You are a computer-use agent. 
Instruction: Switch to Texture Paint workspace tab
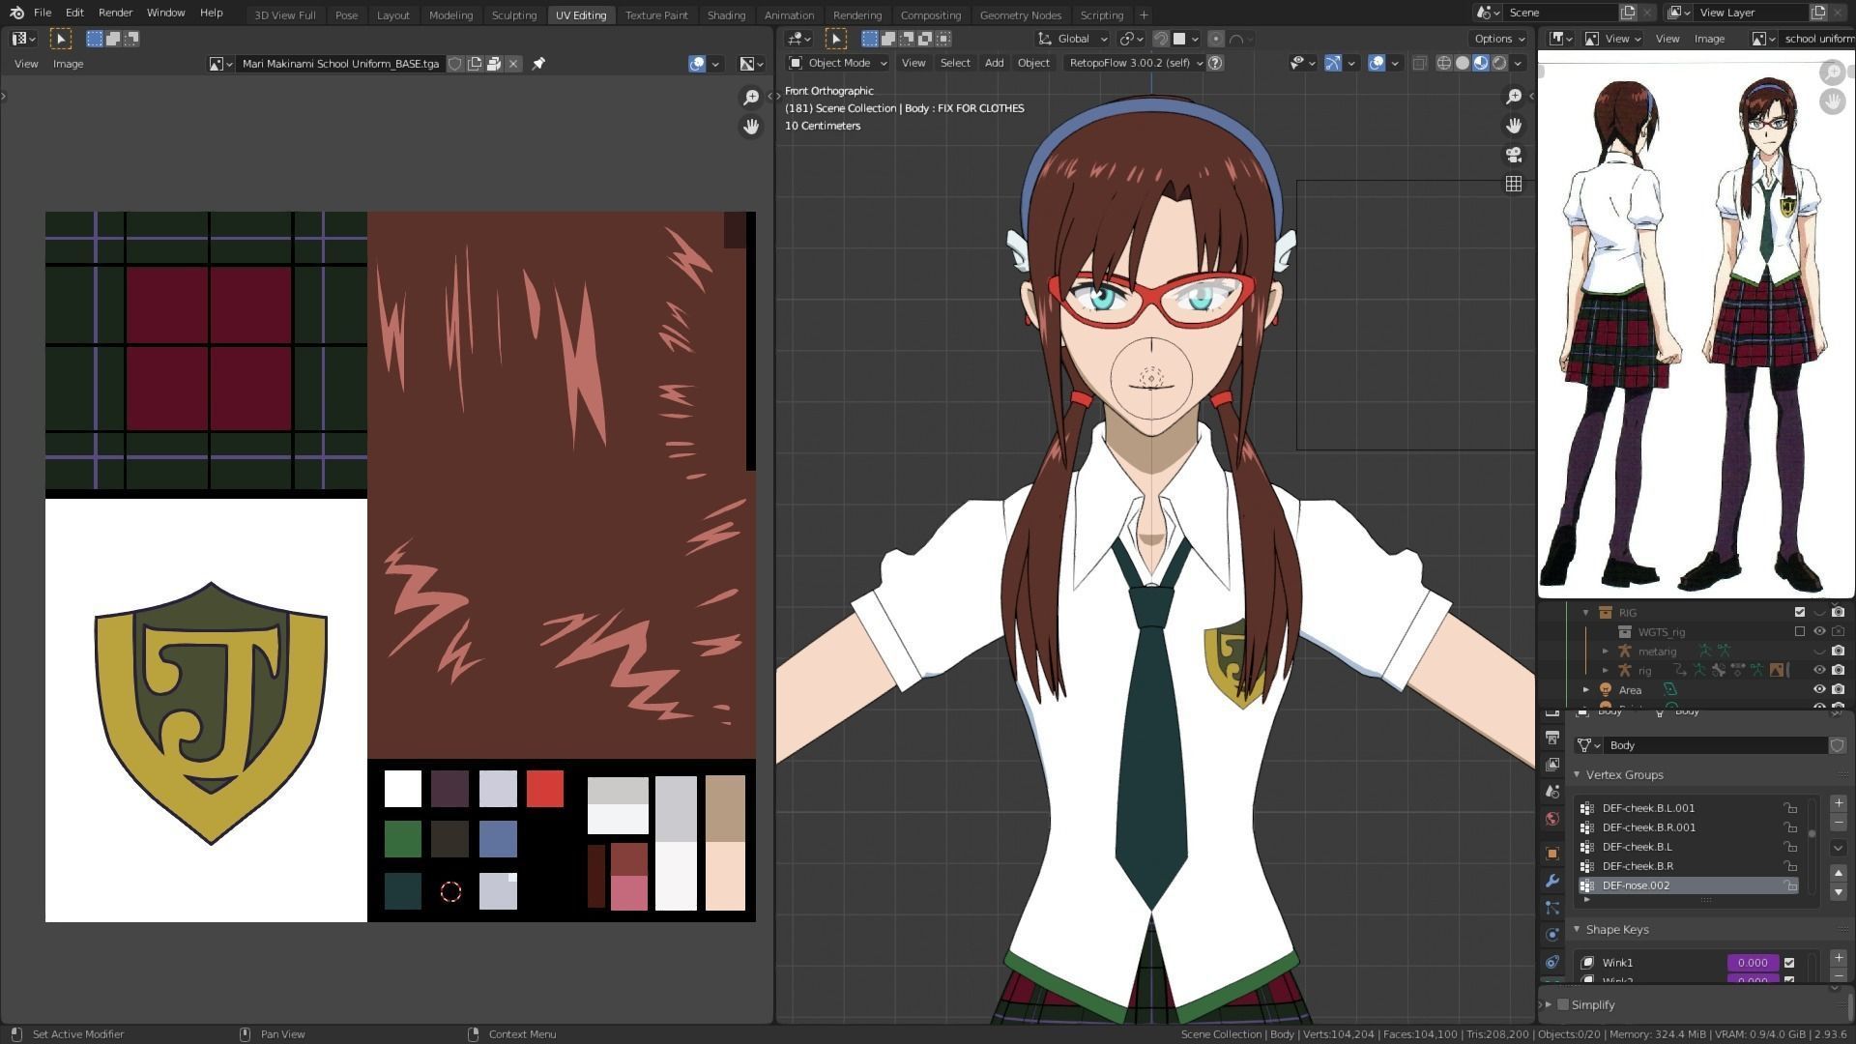click(x=656, y=14)
